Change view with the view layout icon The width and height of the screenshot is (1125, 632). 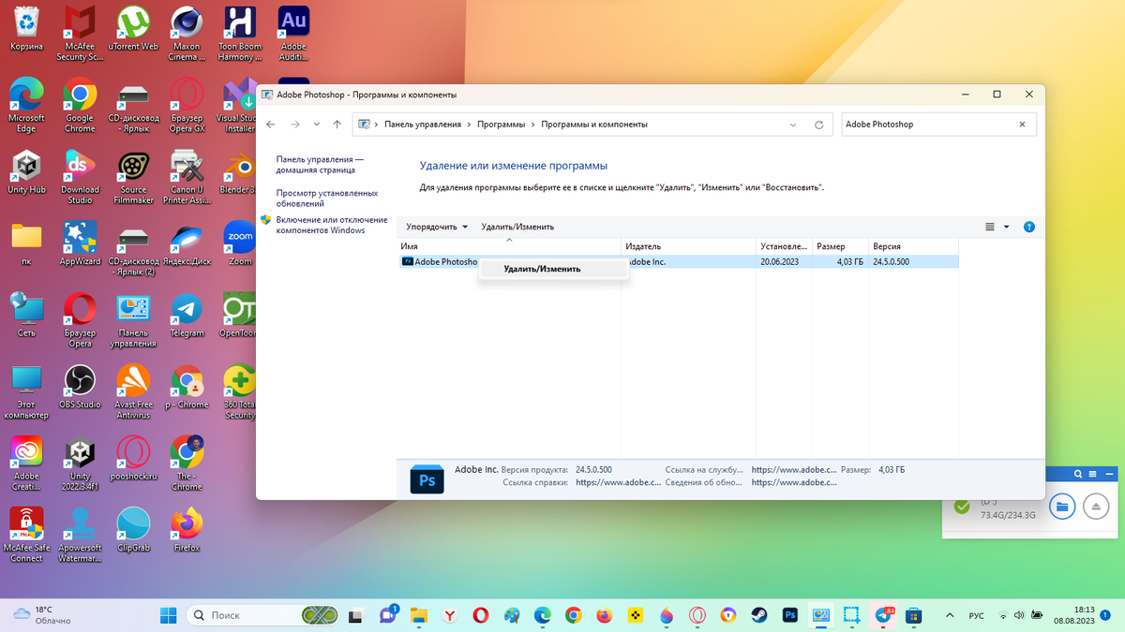pyautogui.click(x=990, y=227)
